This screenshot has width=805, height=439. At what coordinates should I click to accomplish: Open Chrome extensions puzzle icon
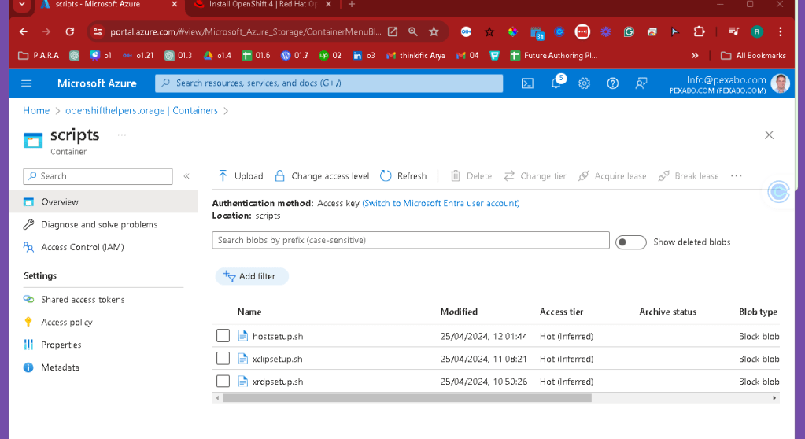coord(699,31)
